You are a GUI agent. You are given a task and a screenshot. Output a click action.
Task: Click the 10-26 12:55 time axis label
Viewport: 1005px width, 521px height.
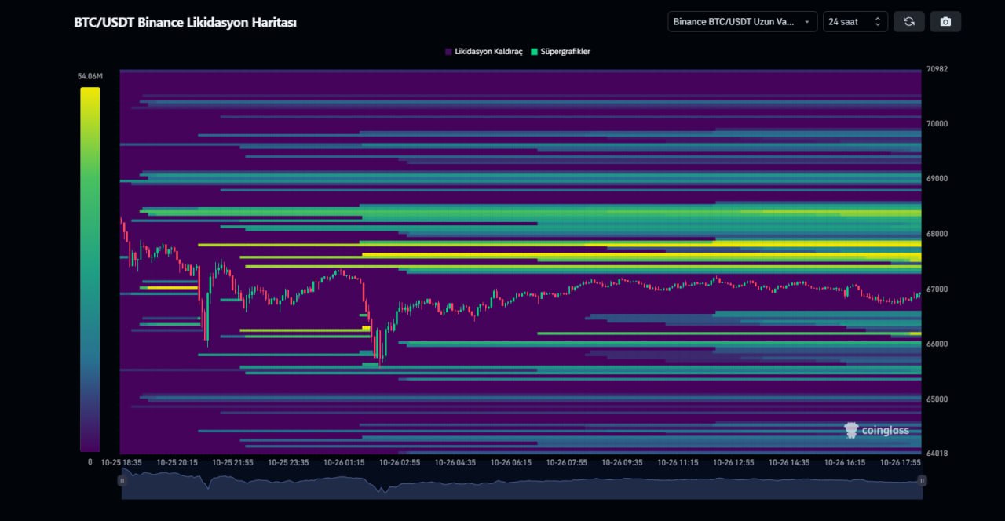pos(734,463)
